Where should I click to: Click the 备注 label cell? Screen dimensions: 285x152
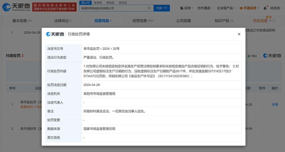[63, 111]
